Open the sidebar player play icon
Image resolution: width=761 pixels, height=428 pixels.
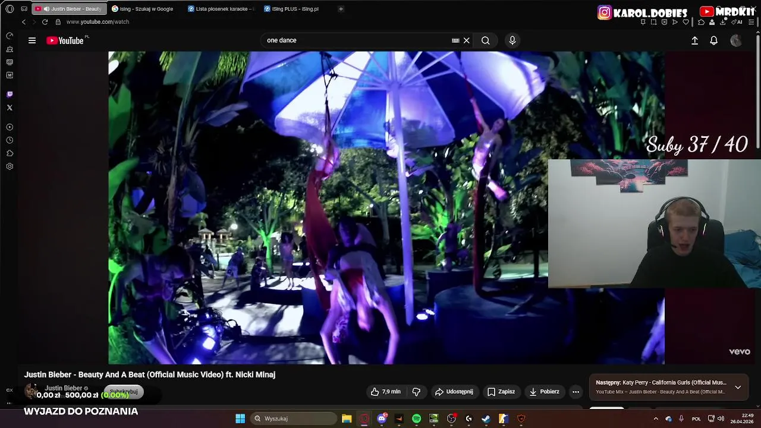pyautogui.click(x=10, y=127)
